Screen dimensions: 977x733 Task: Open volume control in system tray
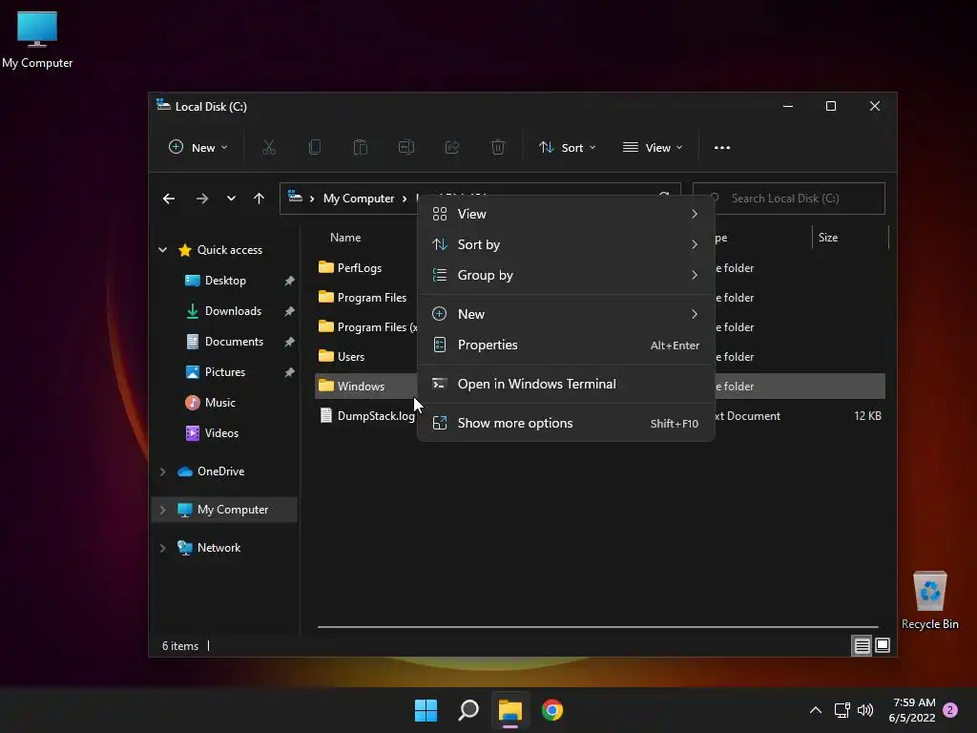tap(864, 710)
